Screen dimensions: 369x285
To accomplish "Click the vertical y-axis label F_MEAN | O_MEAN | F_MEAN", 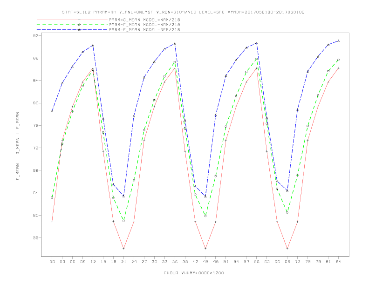I will click(x=18, y=146).
